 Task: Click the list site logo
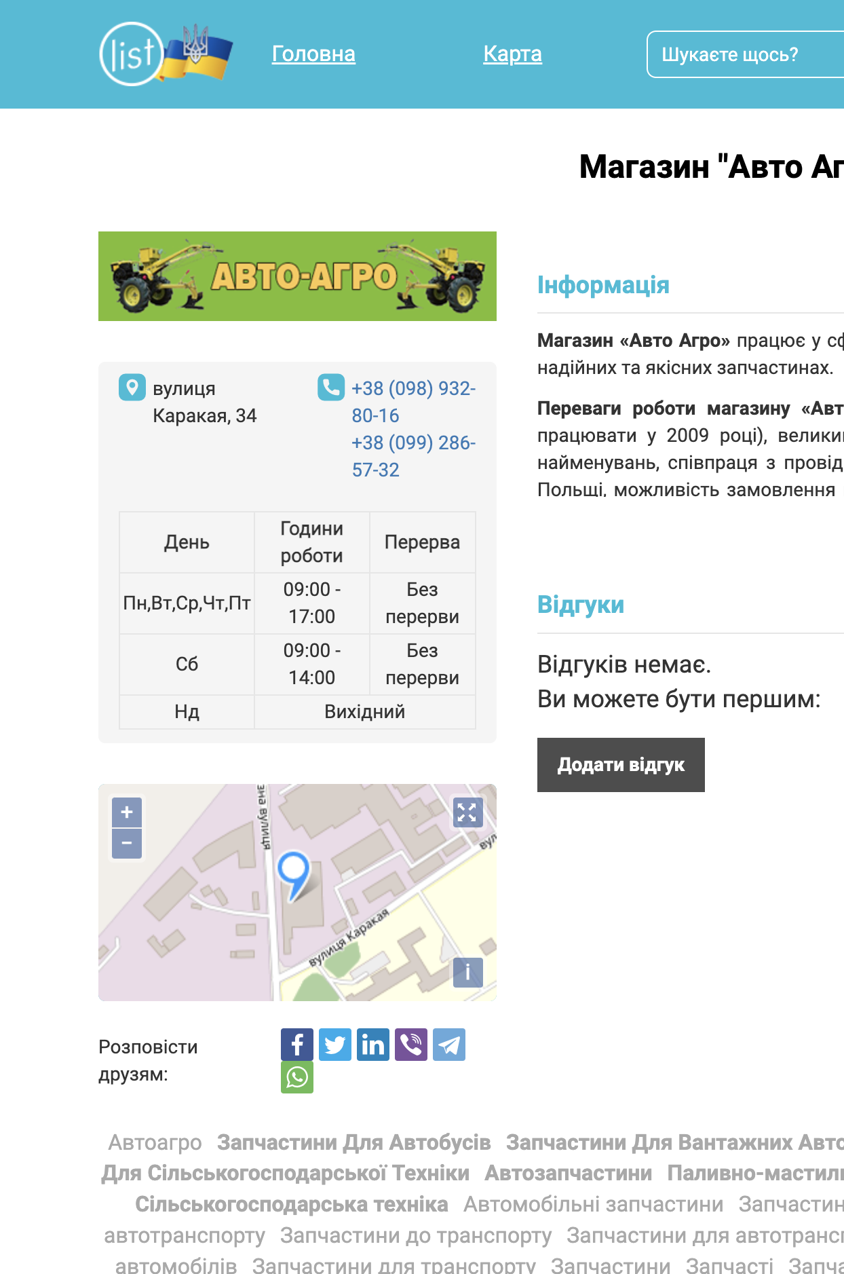[x=166, y=54]
